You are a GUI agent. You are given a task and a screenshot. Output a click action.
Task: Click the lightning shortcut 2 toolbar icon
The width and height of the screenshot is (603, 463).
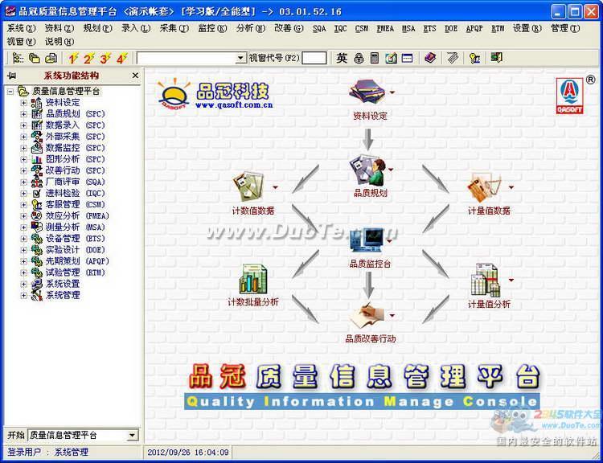click(88, 59)
